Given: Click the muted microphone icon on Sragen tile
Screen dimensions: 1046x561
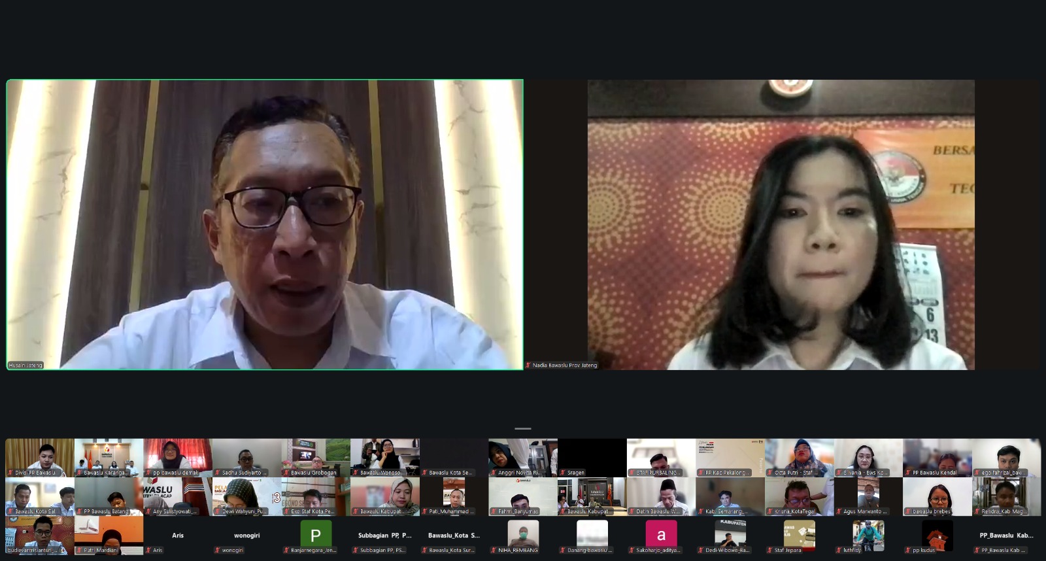Looking at the screenshot, I should pos(562,473).
